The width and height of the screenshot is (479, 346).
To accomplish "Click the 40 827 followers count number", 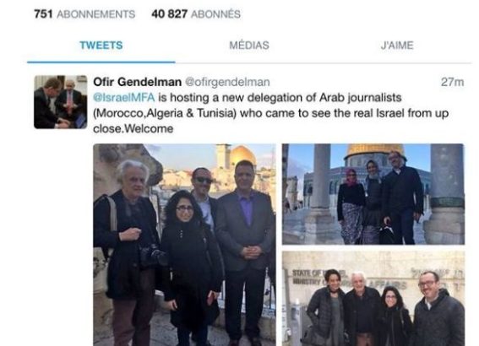I will (x=169, y=14).
